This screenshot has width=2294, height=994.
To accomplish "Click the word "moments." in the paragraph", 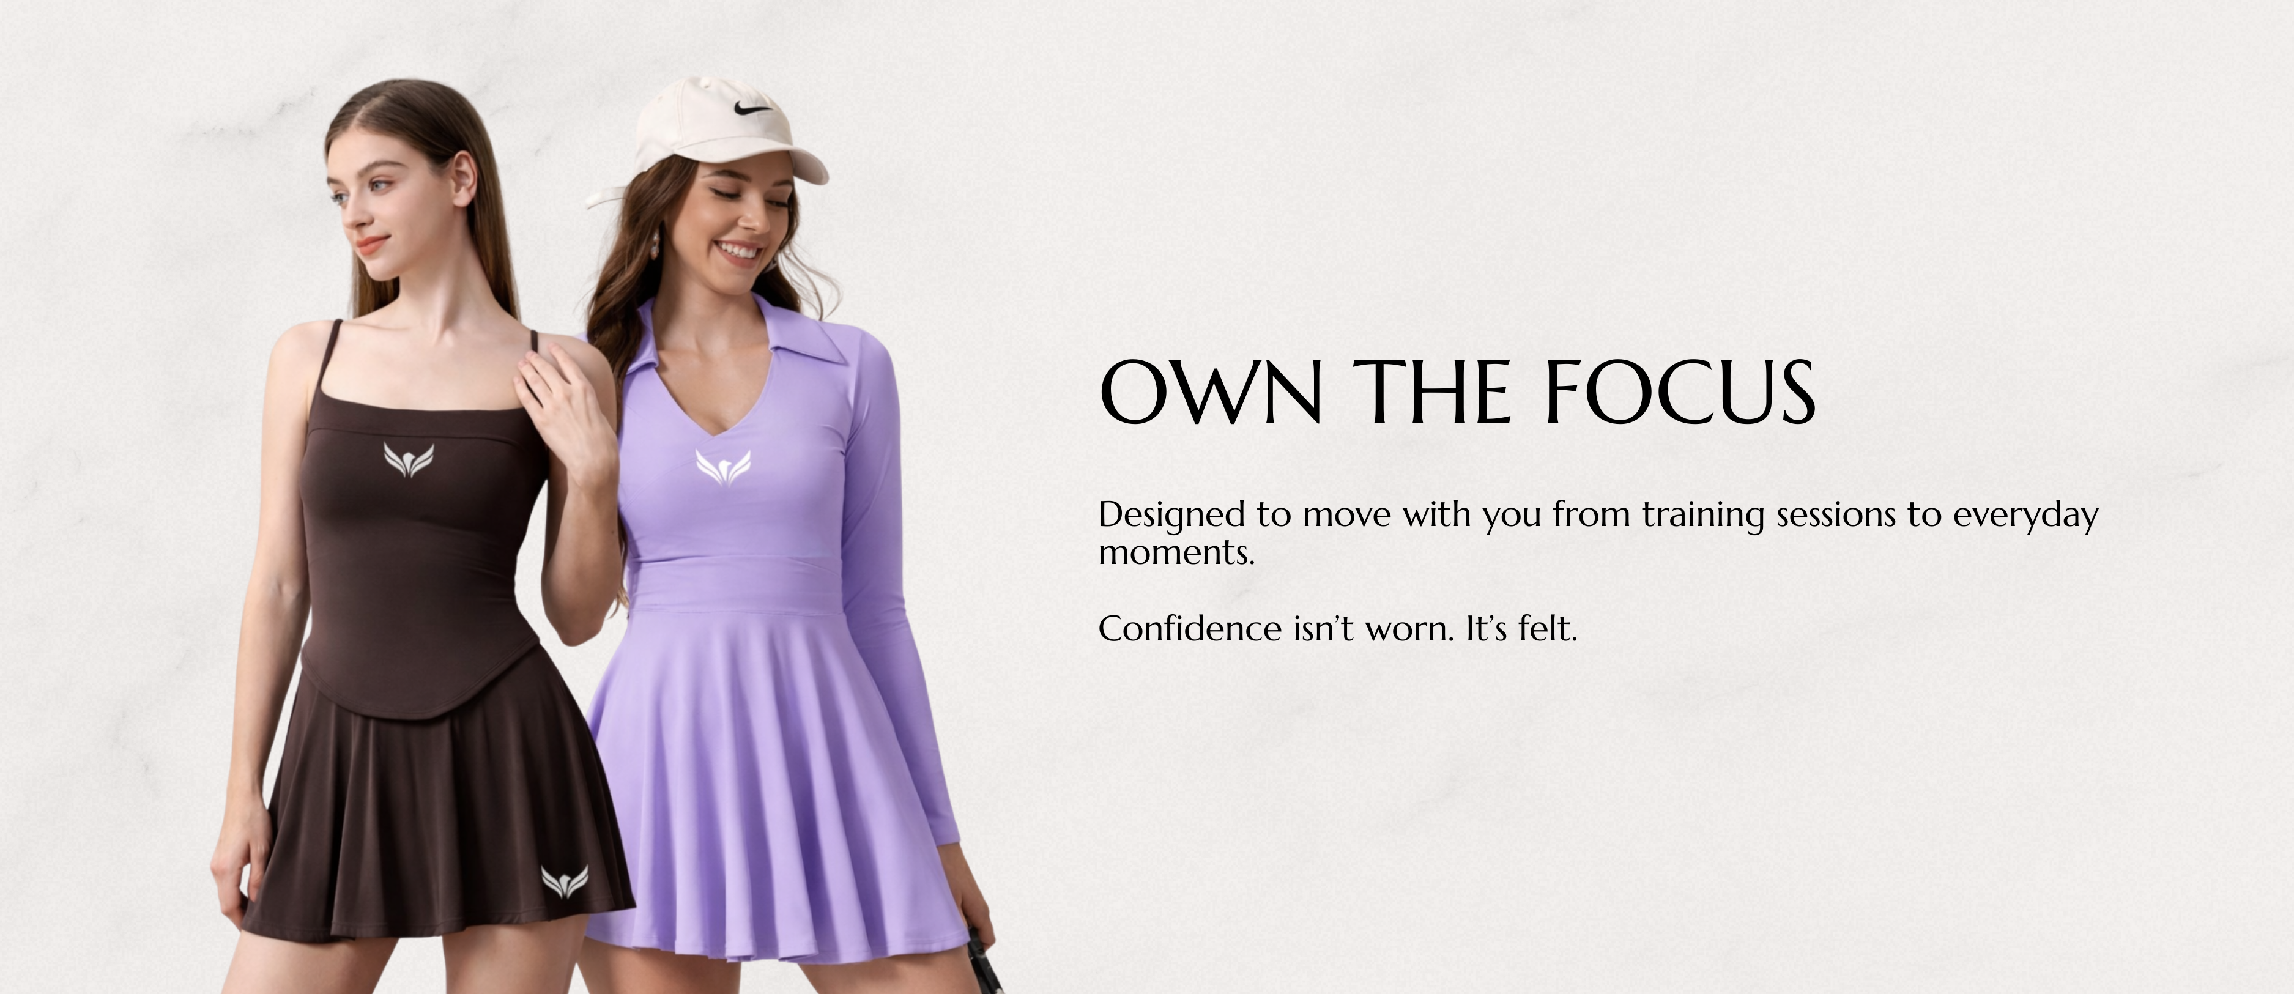I will [x=1176, y=553].
